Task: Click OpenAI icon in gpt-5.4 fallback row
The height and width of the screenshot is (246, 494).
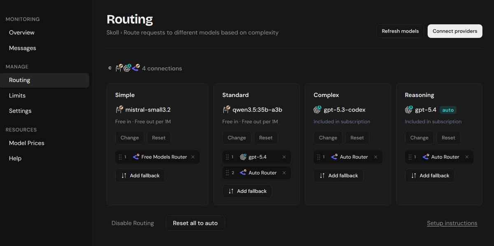Action: pyautogui.click(x=243, y=157)
